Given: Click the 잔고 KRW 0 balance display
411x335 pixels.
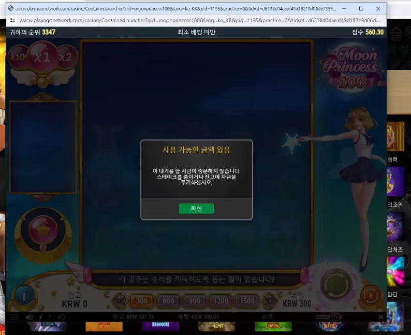Looking at the screenshot, I should pos(74,300).
